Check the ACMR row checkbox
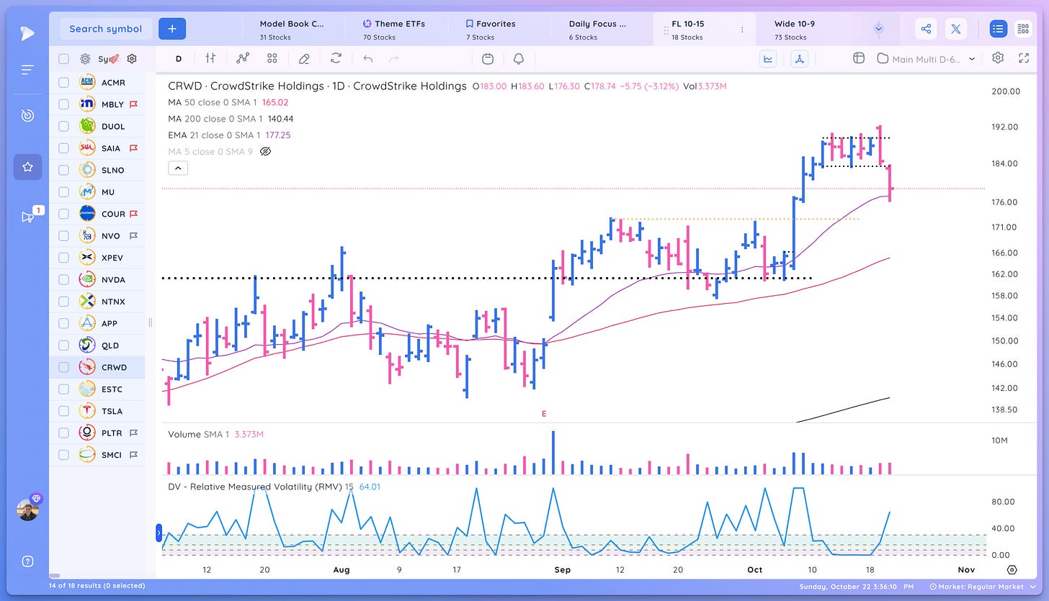This screenshot has width=1049, height=601. click(x=63, y=82)
